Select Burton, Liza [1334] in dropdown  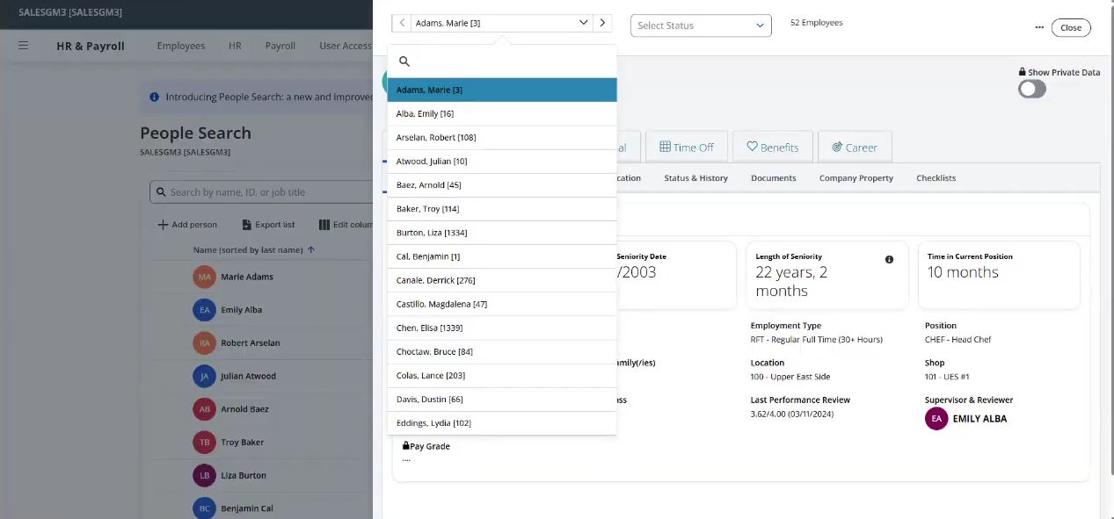point(502,232)
